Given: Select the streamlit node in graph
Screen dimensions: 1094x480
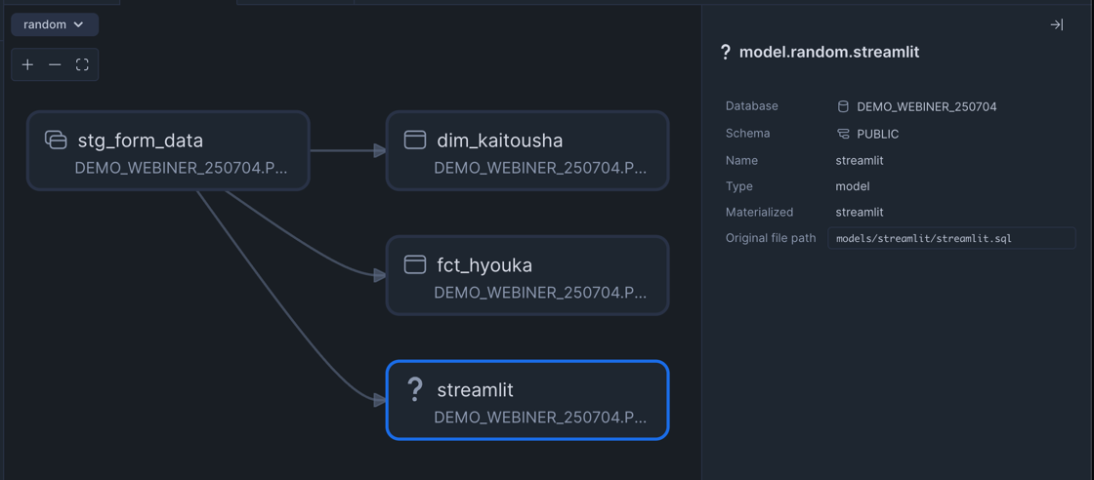Looking at the screenshot, I should pyautogui.click(x=527, y=400).
